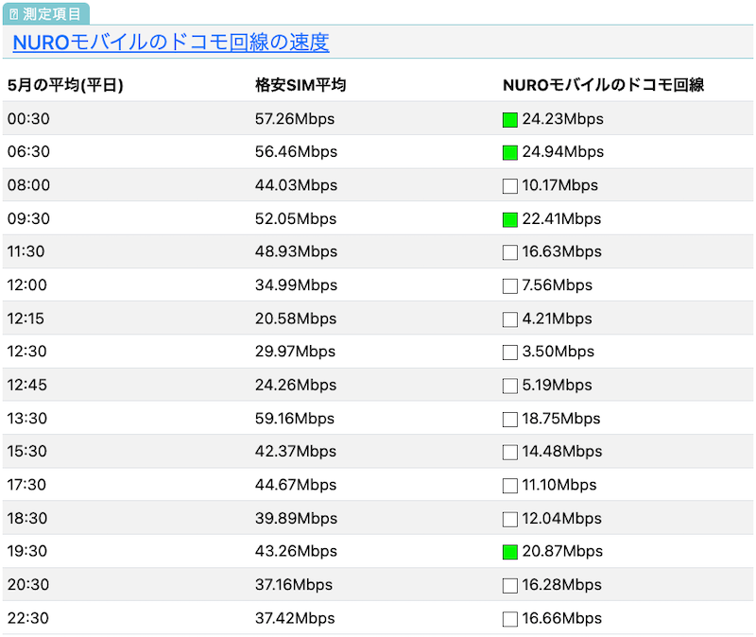
Task: Toggle the box beside 16.66Mbps
Action: (509, 619)
